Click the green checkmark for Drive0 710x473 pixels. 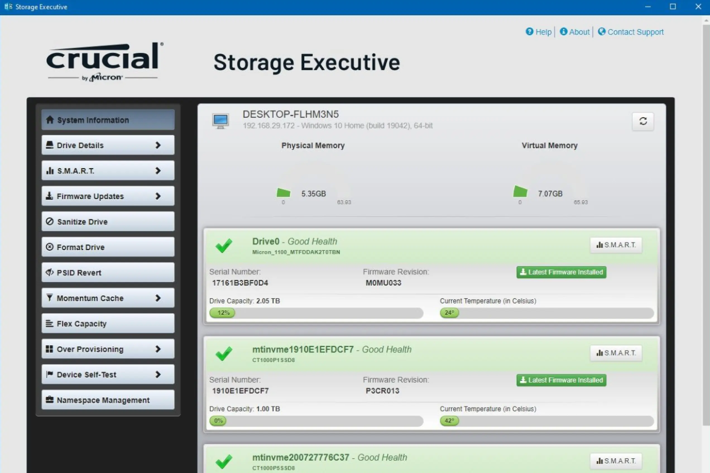(224, 245)
